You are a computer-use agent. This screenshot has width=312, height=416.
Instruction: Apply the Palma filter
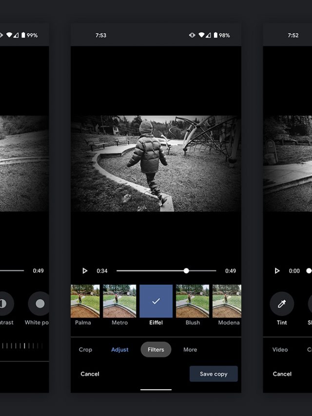pyautogui.click(x=85, y=301)
